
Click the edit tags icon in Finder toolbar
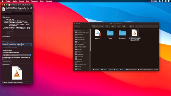(124, 26)
